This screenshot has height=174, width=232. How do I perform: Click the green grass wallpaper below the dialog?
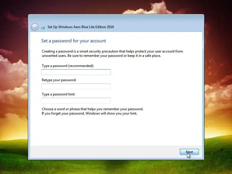coord(116,167)
